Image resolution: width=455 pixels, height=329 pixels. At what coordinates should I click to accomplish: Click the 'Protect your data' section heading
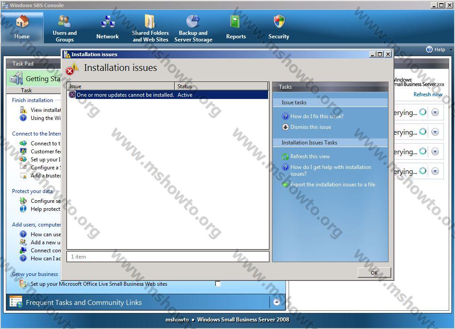click(x=32, y=191)
